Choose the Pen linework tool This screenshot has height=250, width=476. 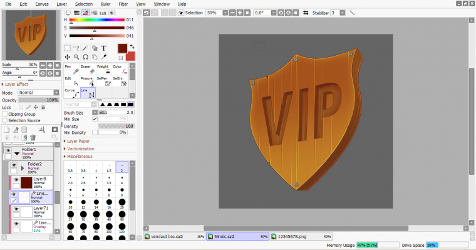pos(72,70)
